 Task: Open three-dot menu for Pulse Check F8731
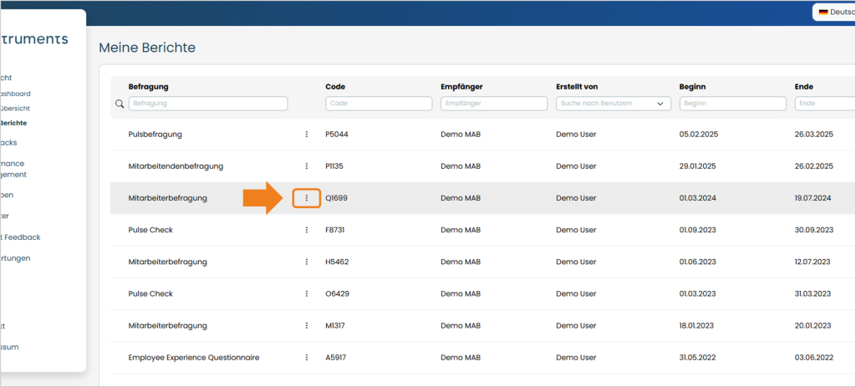tap(306, 230)
